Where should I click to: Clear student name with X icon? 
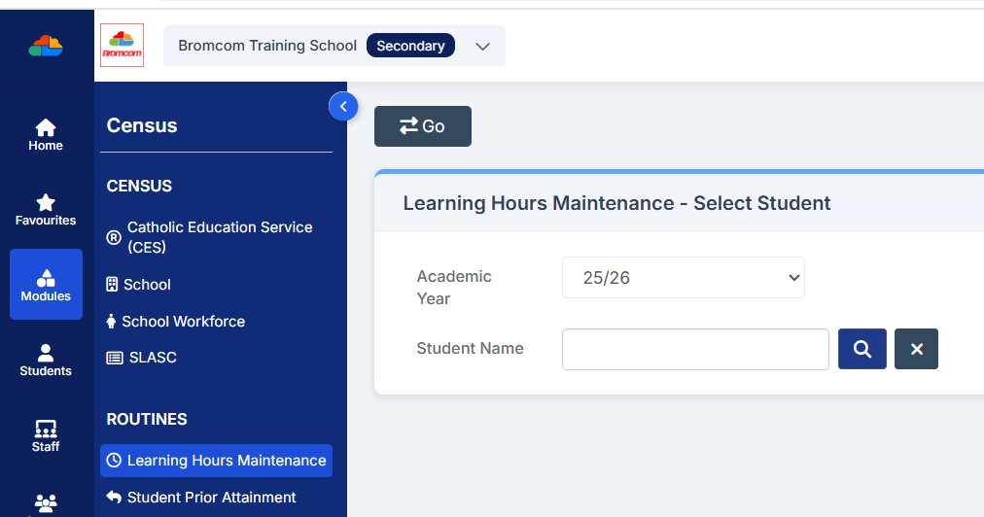(916, 349)
